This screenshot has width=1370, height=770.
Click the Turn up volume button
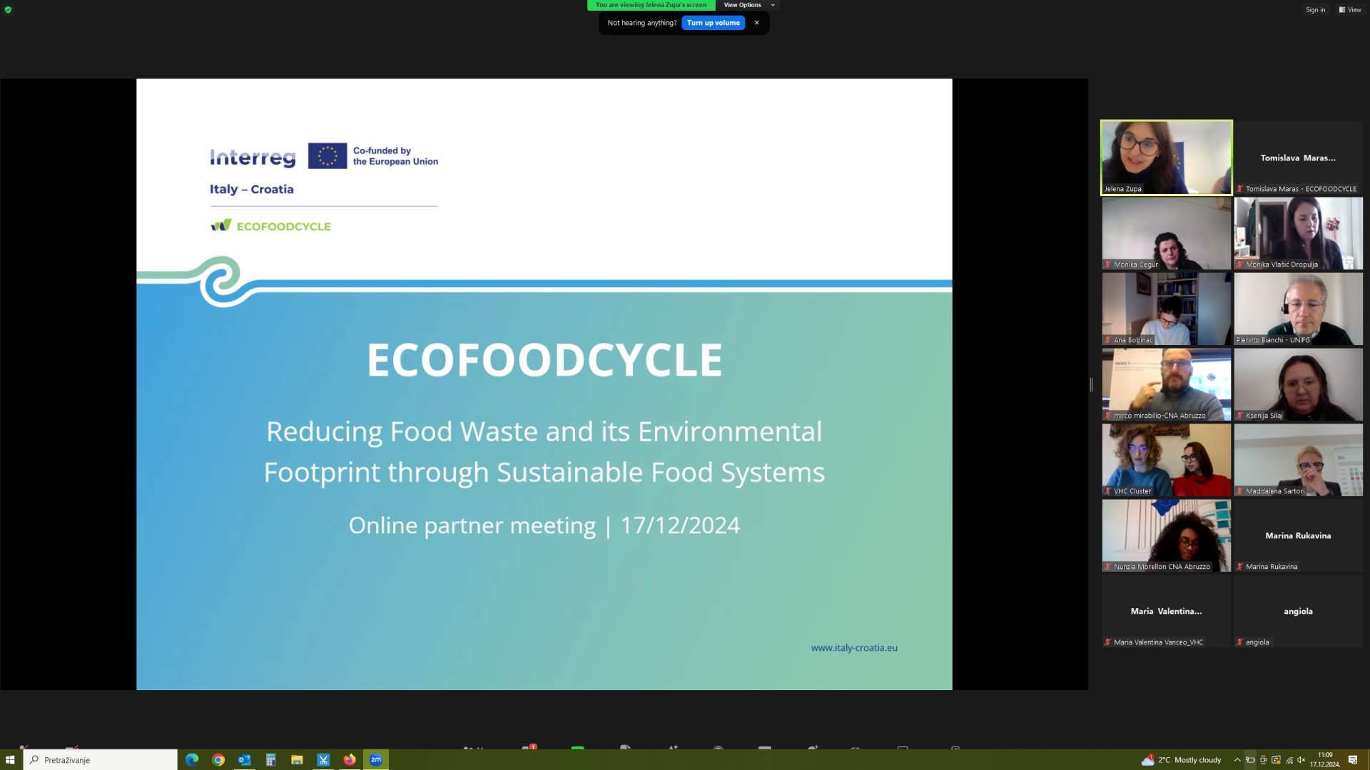[x=713, y=23]
